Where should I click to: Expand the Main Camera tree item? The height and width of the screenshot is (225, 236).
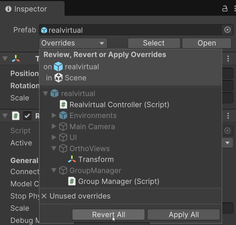point(54,126)
